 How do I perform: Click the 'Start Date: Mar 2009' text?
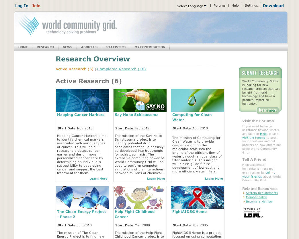coord(132,225)
